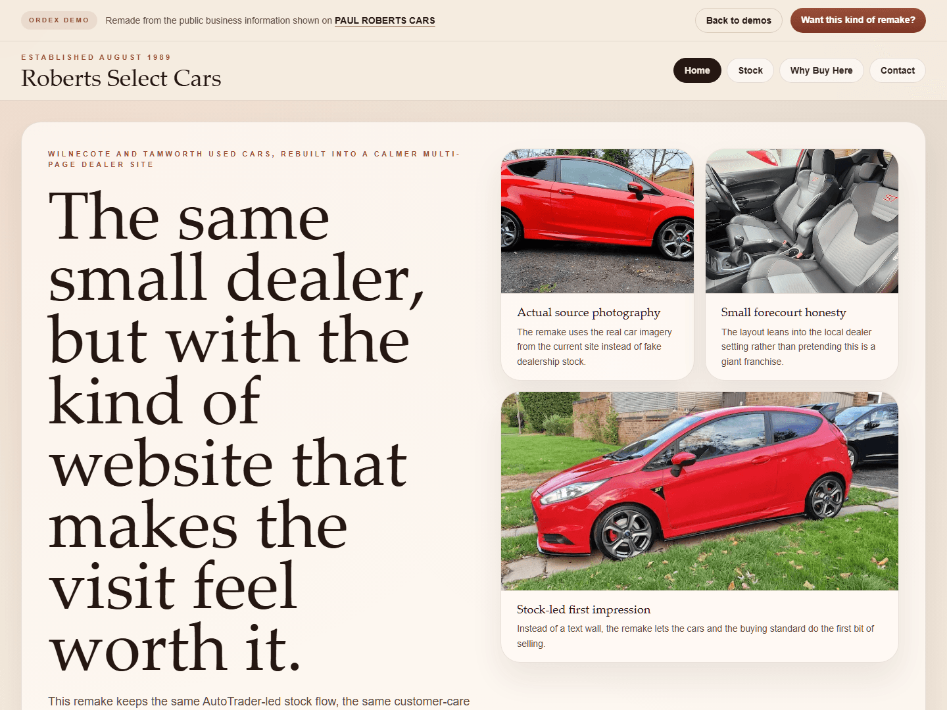
Task: Open the Stock navigation page
Action: point(750,70)
